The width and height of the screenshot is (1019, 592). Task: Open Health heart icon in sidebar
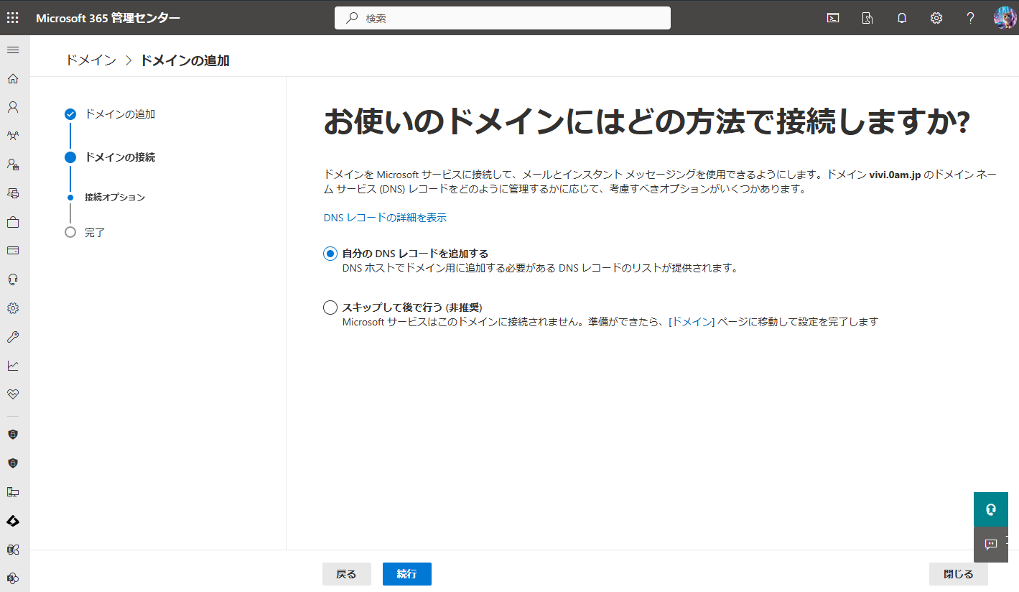13,394
